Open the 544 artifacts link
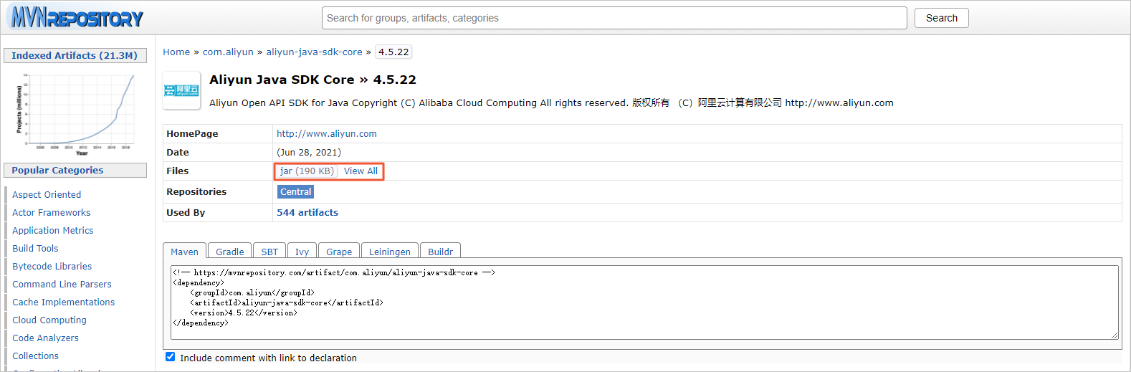The width and height of the screenshot is (1131, 372). [x=307, y=213]
